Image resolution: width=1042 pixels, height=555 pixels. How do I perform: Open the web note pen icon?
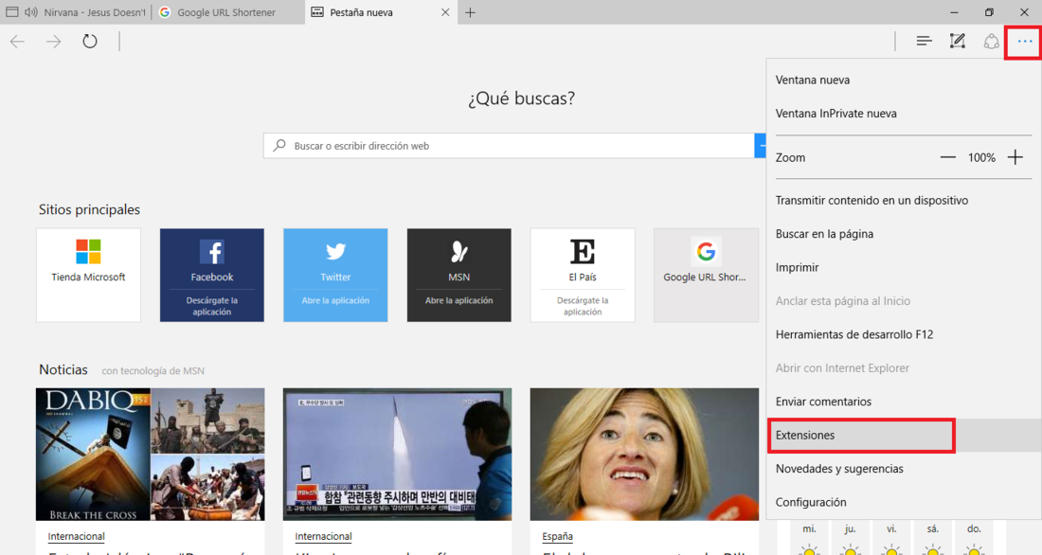point(958,42)
